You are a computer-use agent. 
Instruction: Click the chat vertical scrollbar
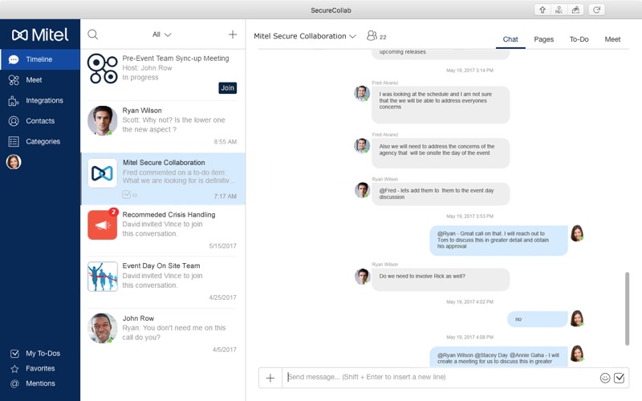(x=627, y=309)
